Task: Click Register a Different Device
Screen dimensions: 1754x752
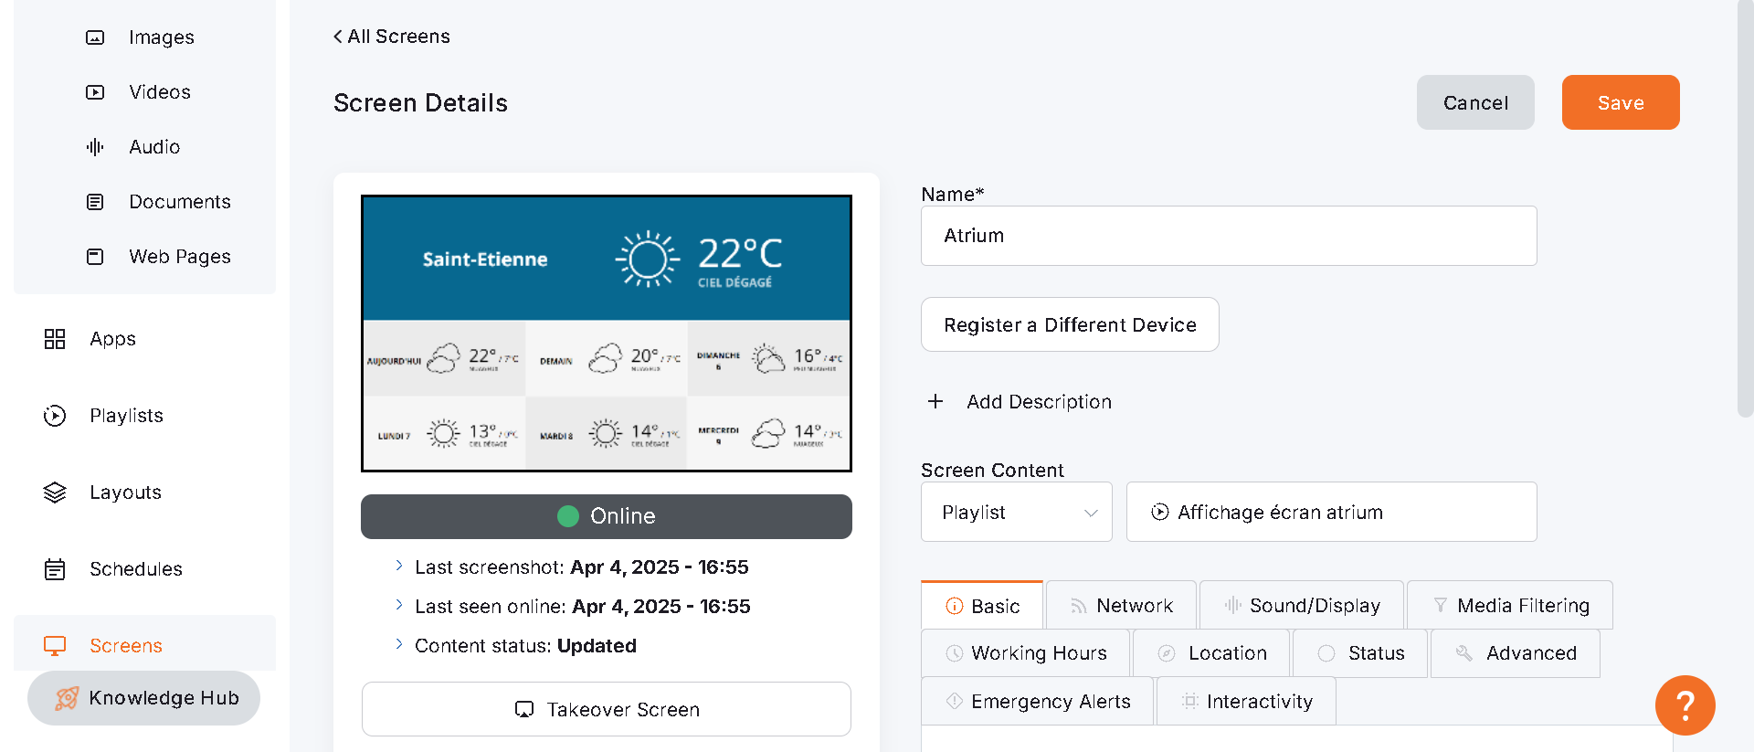Action: 1069,325
